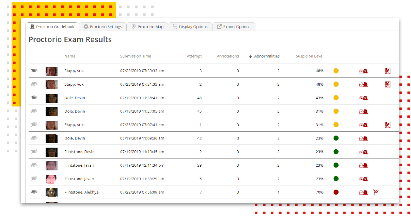Viewport: 411px width, 216px height.
Task: Click submission time '07/19/2019 11:38:41 am'
Action: click(x=142, y=98)
